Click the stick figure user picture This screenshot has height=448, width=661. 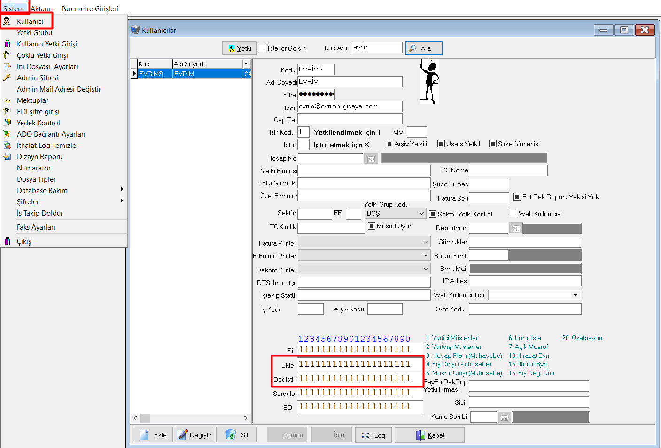click(x=429, y=82)
